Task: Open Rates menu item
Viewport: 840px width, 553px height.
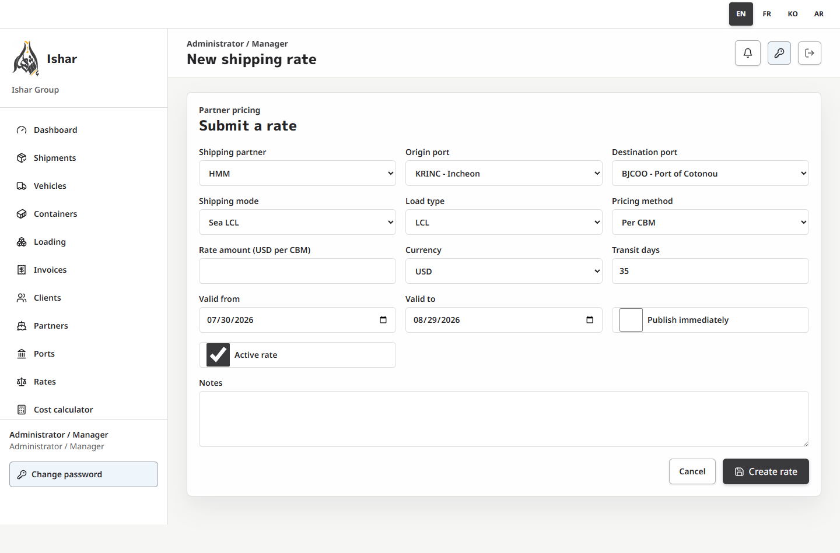Action: tap(84, 382)
